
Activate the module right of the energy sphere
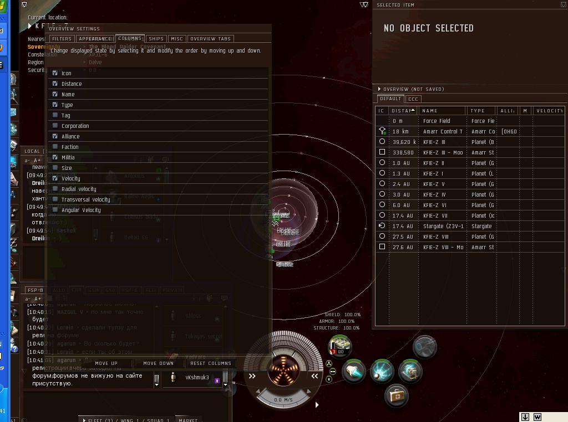coord(410,371)
